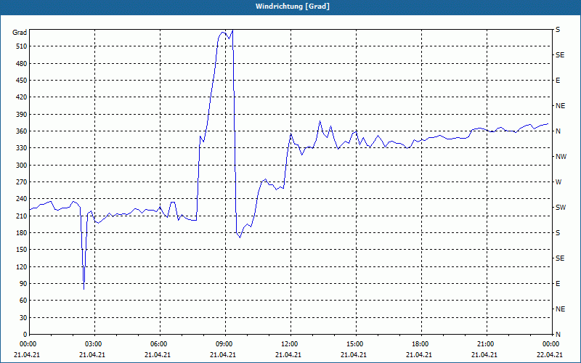Select the 21.04.21 date under 18:00

point(419,354)
